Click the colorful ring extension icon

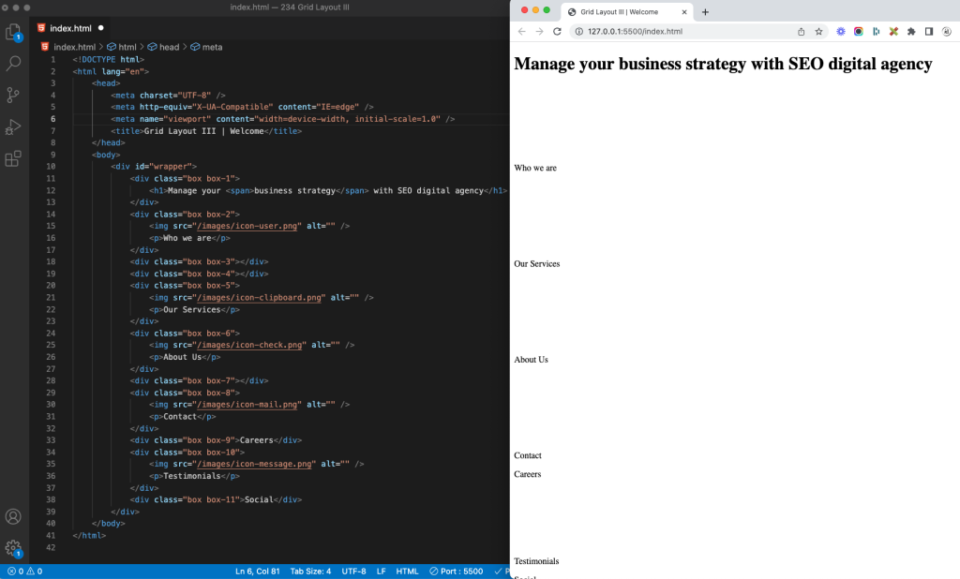pyautogui.click(x=859, y=31)
